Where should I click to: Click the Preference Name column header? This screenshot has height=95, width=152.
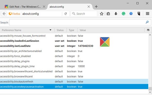pos(11,30)
